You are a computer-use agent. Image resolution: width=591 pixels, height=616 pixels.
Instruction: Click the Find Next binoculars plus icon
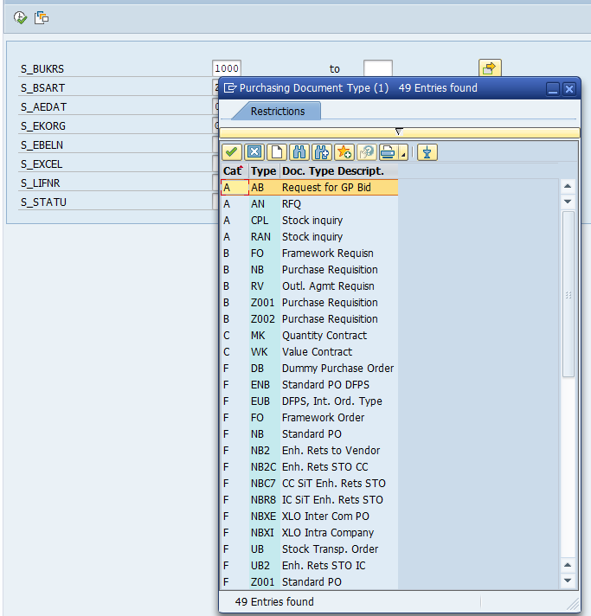(x=321, y=152)
